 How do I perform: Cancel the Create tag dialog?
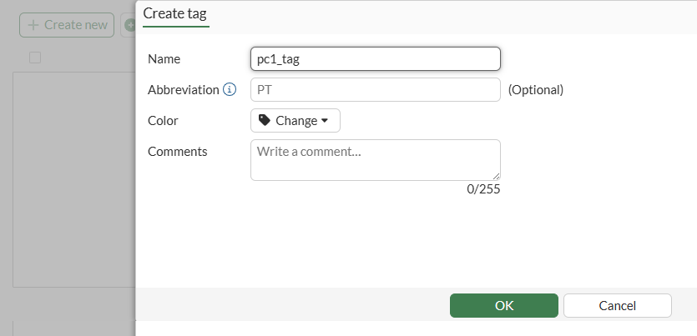[x=617, y=305]
